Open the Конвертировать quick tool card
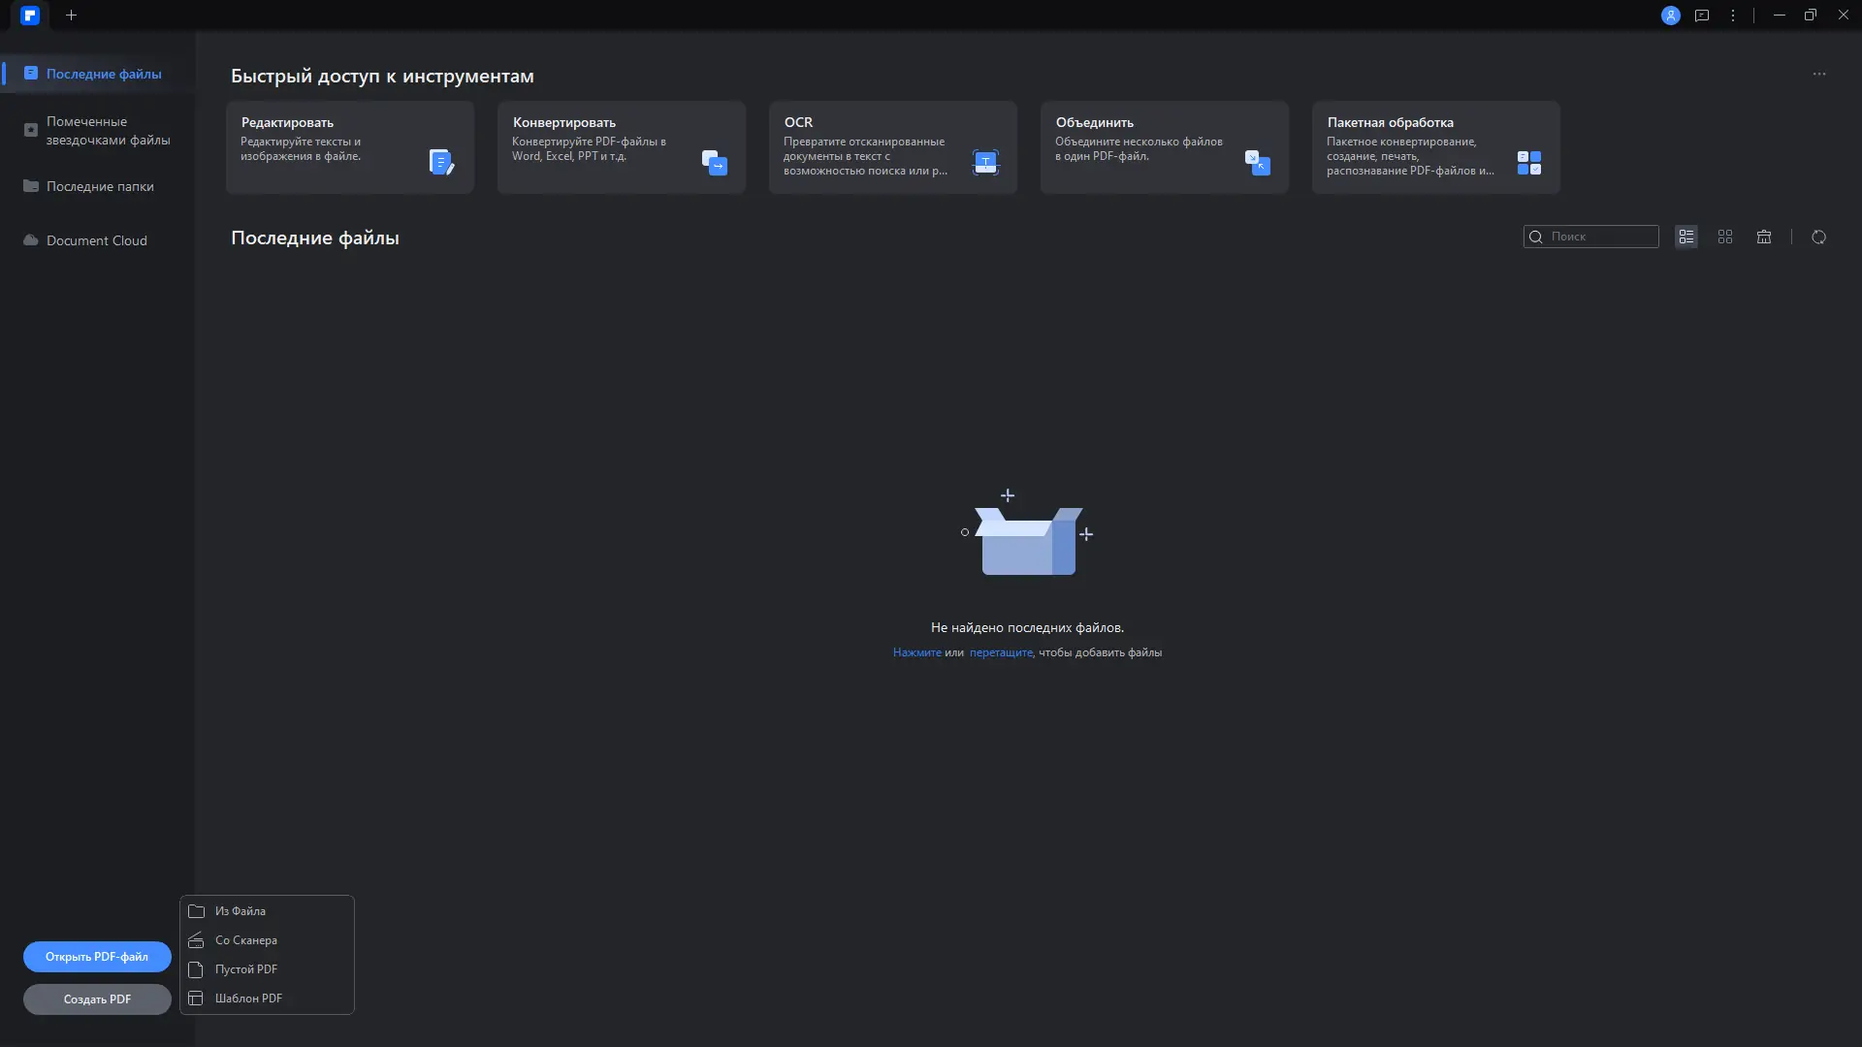The image size is (1862, 1047). pyautogui.click(x=621, y=147)
